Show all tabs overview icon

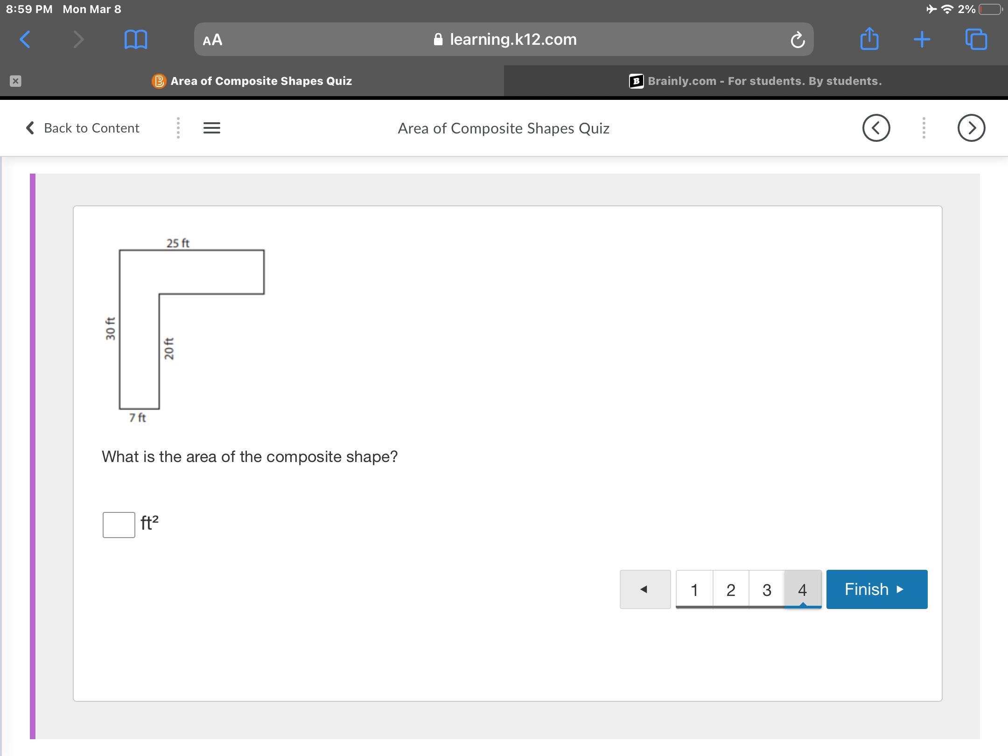(x=976, y=39)
